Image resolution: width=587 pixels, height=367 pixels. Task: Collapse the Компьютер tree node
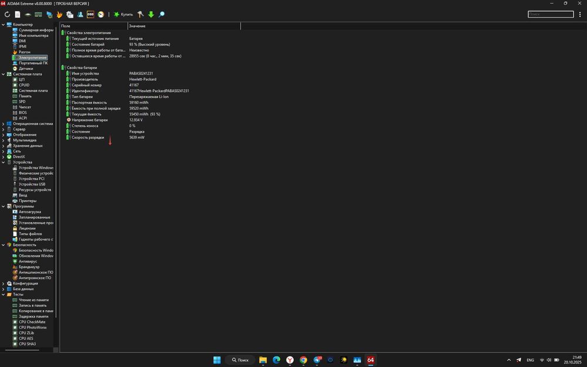coord(4,24)
